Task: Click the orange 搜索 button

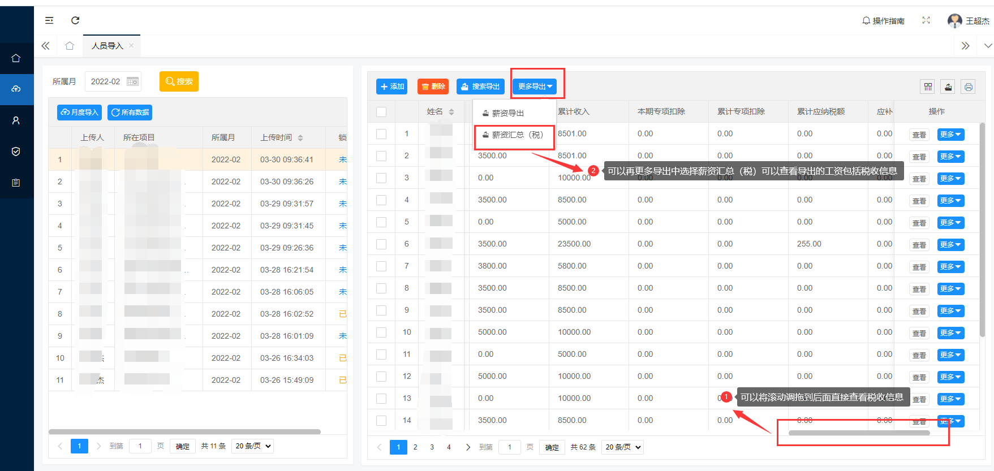Action: click(x=179, y=81)
